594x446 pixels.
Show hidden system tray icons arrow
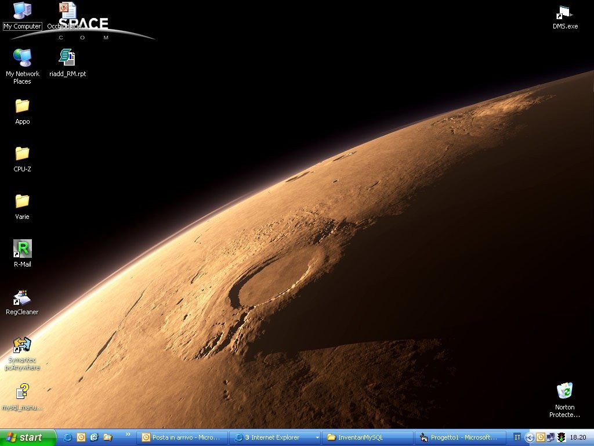click(529, 438)
